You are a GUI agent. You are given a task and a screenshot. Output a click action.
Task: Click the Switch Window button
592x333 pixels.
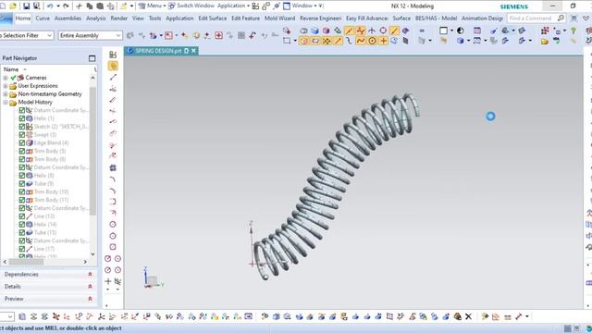[191, 6]
